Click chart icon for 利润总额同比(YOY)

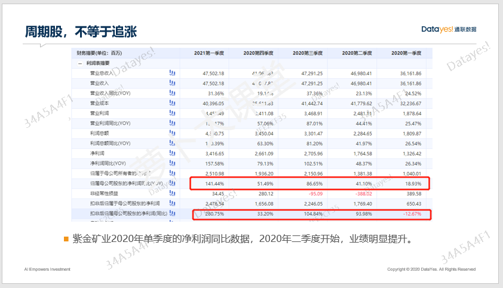tap(172, 143)
